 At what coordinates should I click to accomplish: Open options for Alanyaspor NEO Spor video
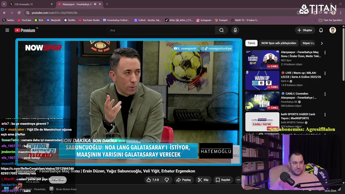[x=325, y=53]
